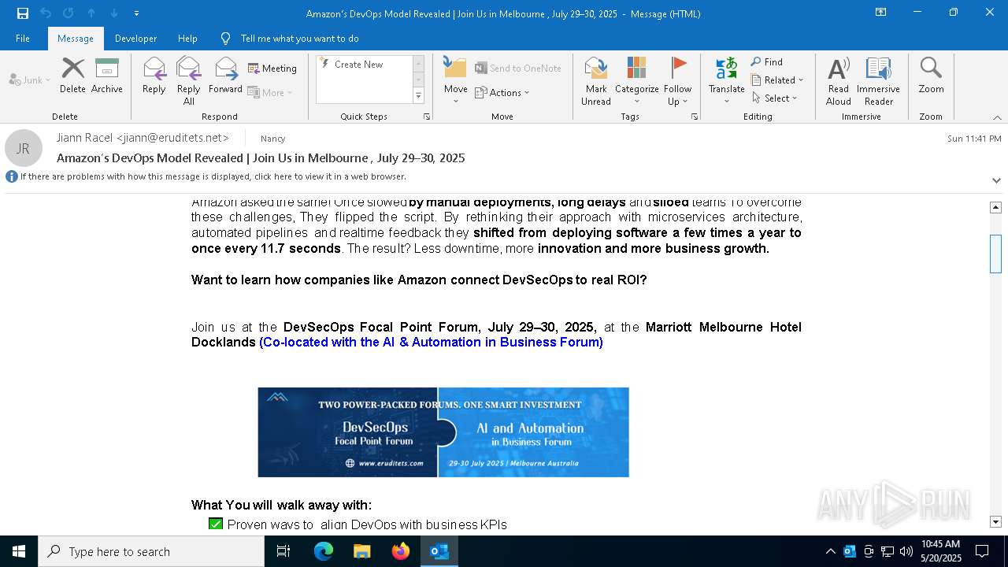The image size is (1008, 567).
Task: Click the green checkmark beside Proven ways
Action: pos(216,524)
